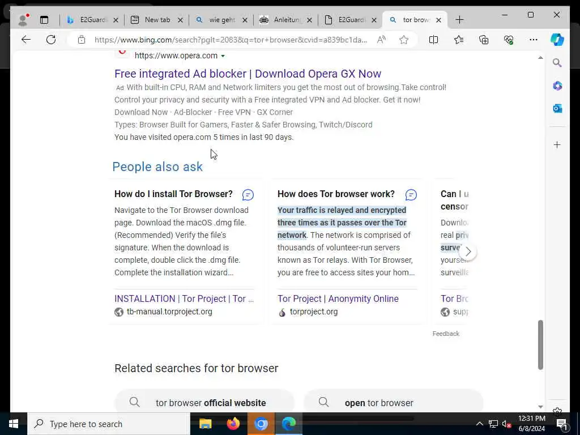Open Browser essentials heart icon
This screenshot has width=580, height=435.
509,40
